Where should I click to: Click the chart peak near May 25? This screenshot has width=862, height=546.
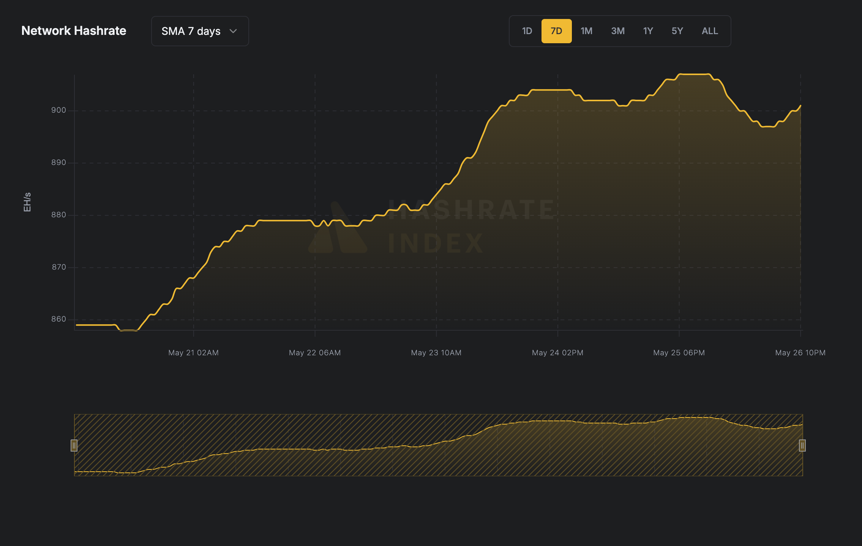click(x=695, y=75)
